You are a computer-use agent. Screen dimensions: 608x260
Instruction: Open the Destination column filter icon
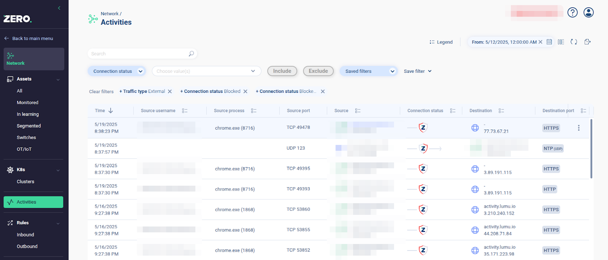click(x=501, y=111)
